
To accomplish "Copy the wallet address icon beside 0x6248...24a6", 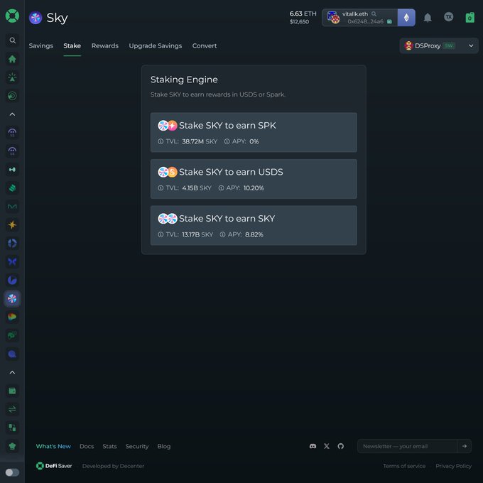I will tap(389, 21).
